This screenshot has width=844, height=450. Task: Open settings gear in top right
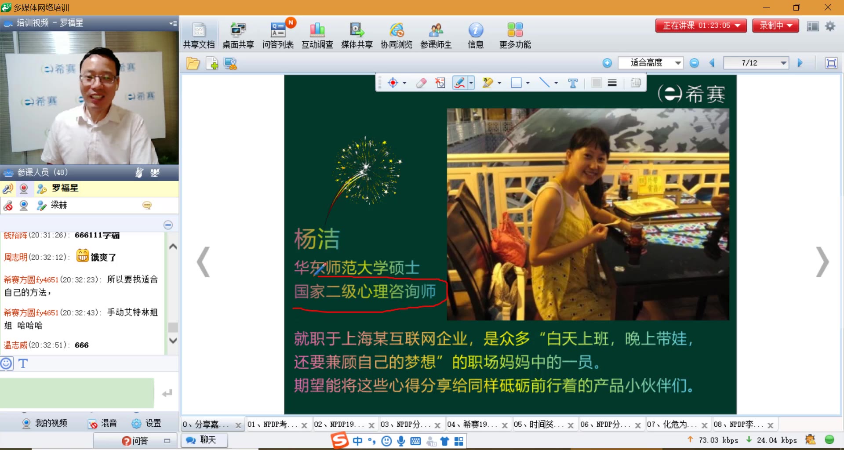point(830,26)
